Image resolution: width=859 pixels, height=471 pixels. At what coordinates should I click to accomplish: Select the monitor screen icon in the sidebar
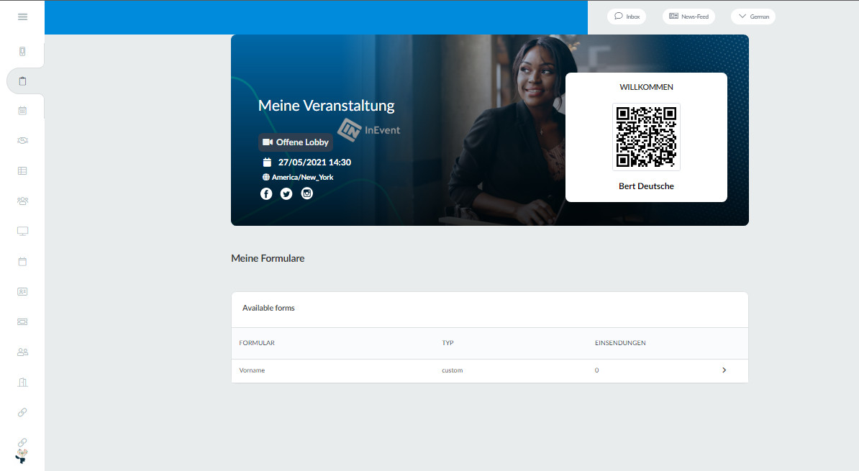[22, 231]
